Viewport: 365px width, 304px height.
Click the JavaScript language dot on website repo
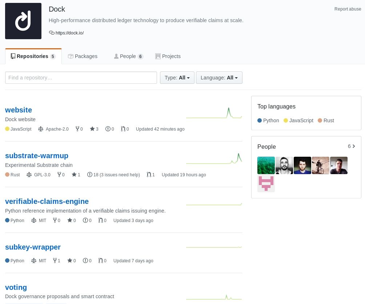[x=7, y=129]
